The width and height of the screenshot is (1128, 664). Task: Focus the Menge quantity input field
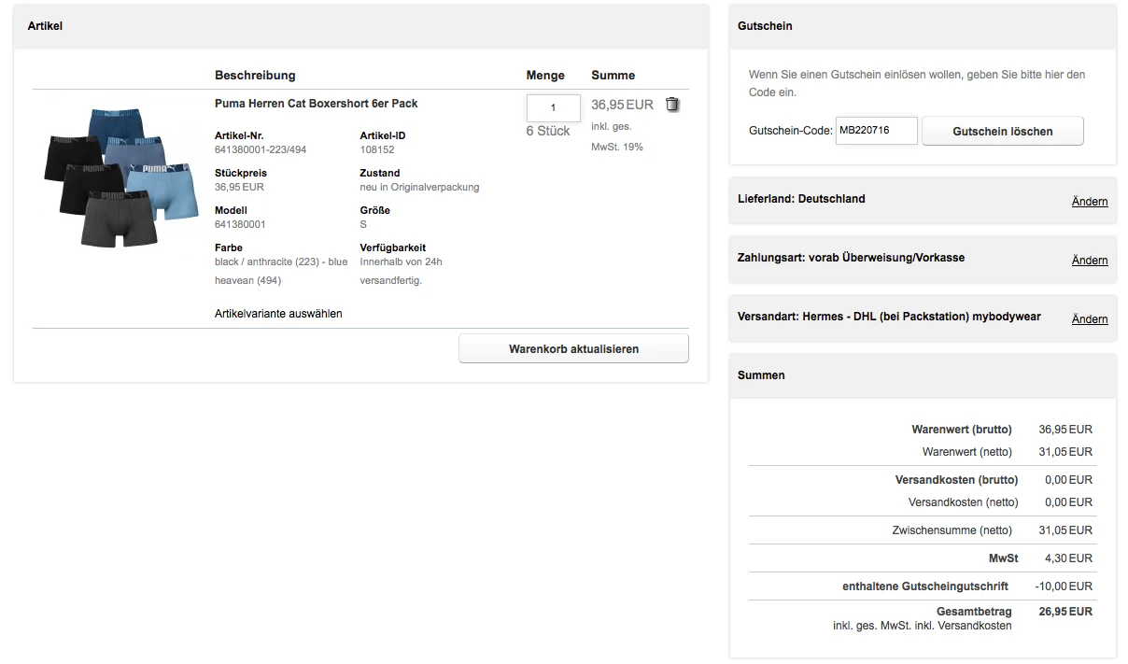tap(553, 107)
